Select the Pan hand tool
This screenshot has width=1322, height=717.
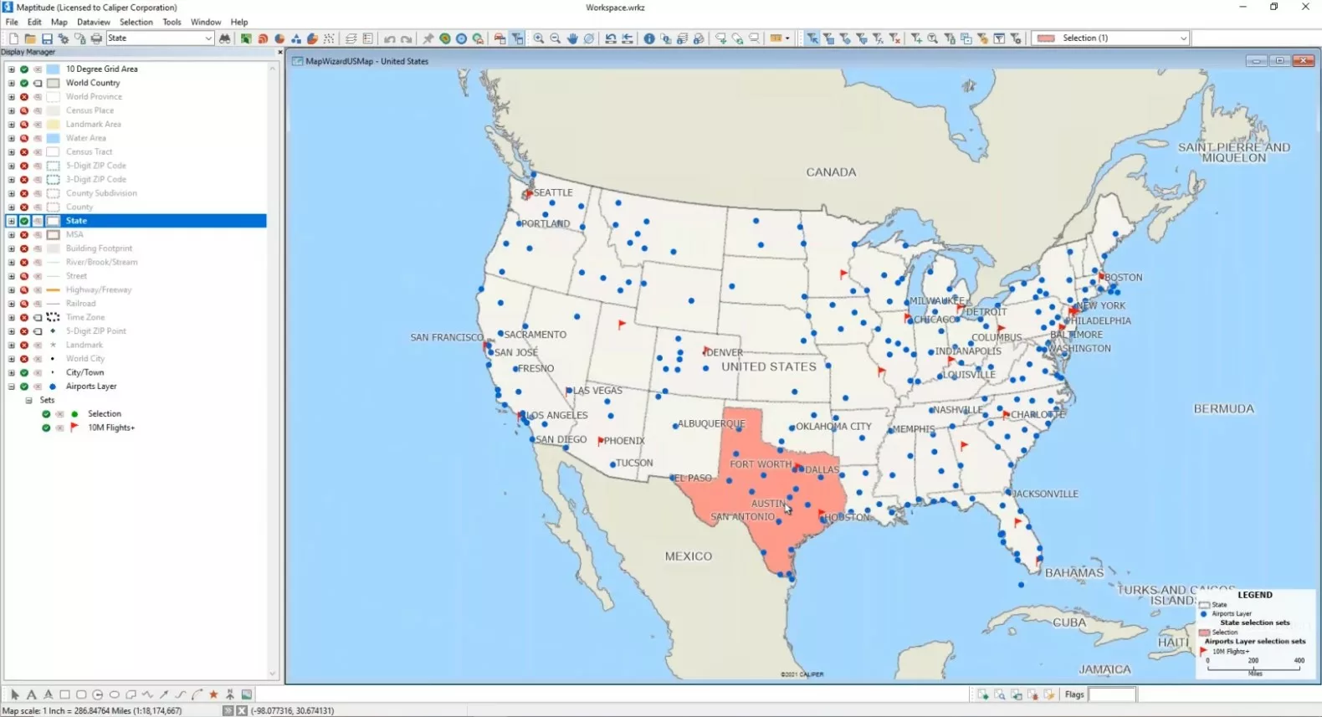tap(572, 38)
